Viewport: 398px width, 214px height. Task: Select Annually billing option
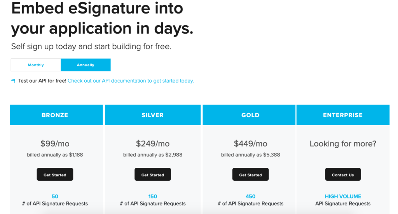(x=86, y=65)
